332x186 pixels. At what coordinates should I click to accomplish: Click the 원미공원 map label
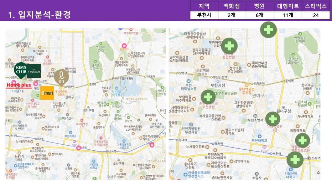point(117,107)
